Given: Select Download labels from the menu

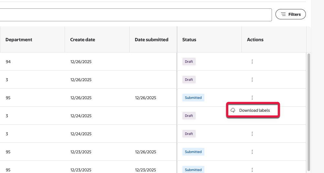Looking at the screenshot, I should (254, 110).
